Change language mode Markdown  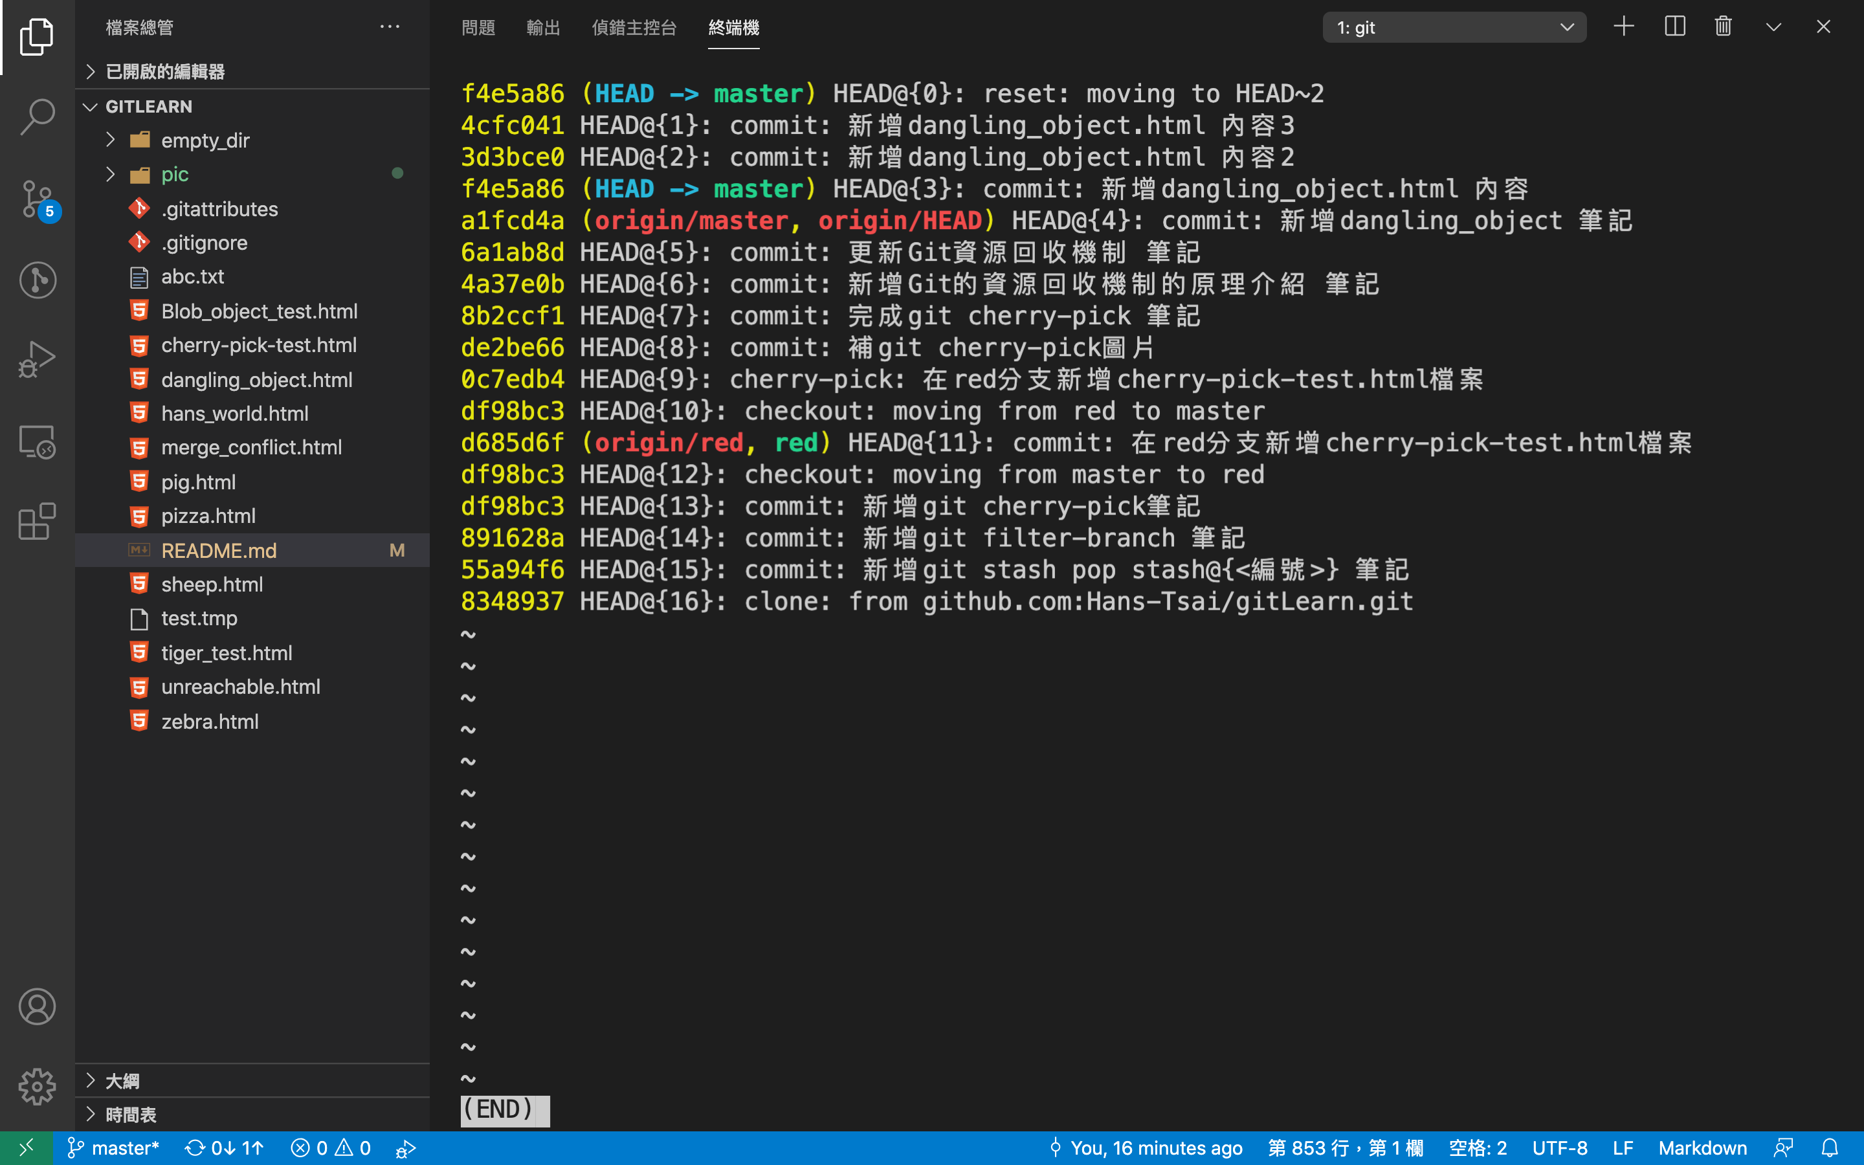(x=1702, y=1148)
